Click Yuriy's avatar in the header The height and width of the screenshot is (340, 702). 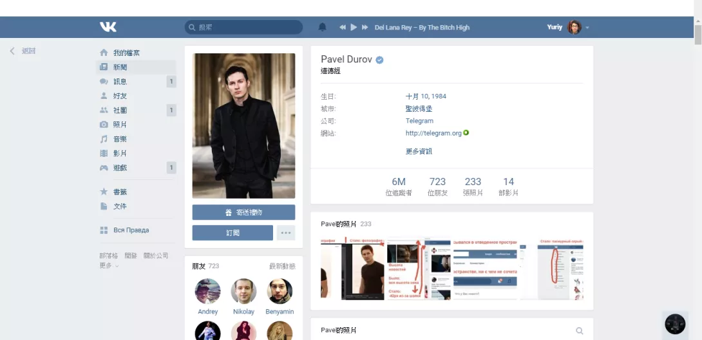click(x=574, y=27)
